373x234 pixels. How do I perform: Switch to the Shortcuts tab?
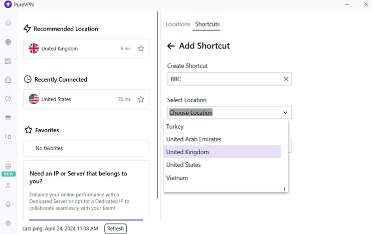[x=207, y=24]
